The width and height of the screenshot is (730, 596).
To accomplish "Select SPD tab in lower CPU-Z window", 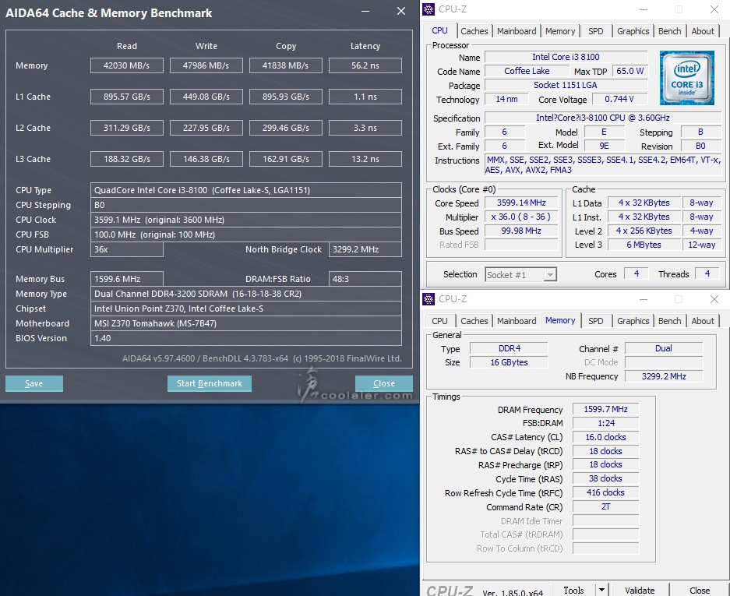I will 595,321.
